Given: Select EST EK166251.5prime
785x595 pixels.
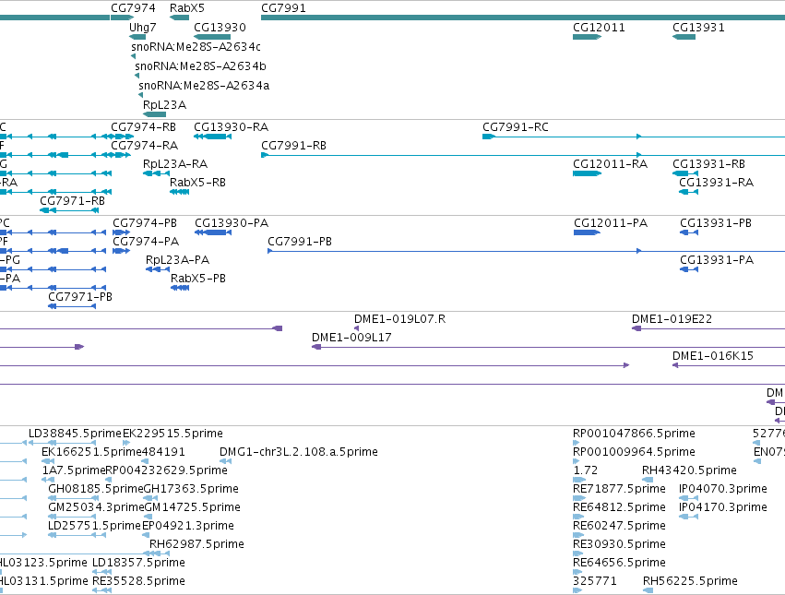Looking at the screenshot, I should point(91,452).
